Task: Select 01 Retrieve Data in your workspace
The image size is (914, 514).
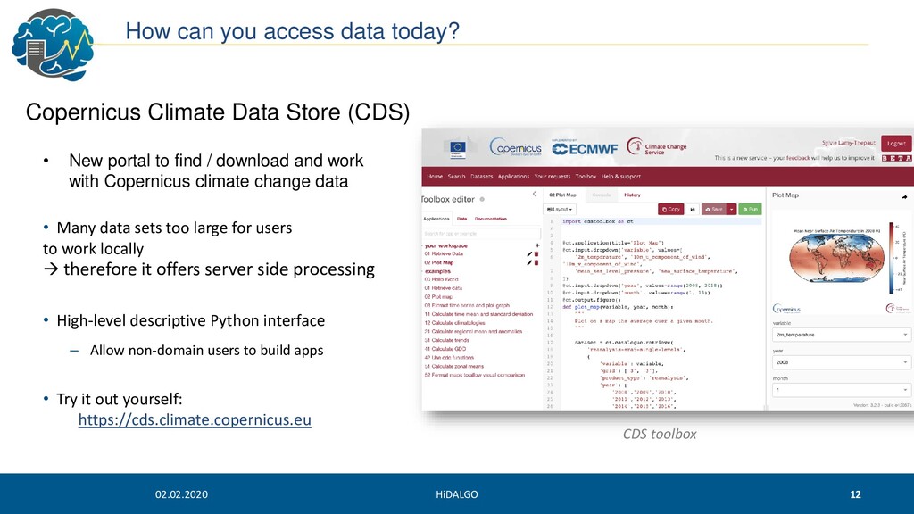Action: 444,254
